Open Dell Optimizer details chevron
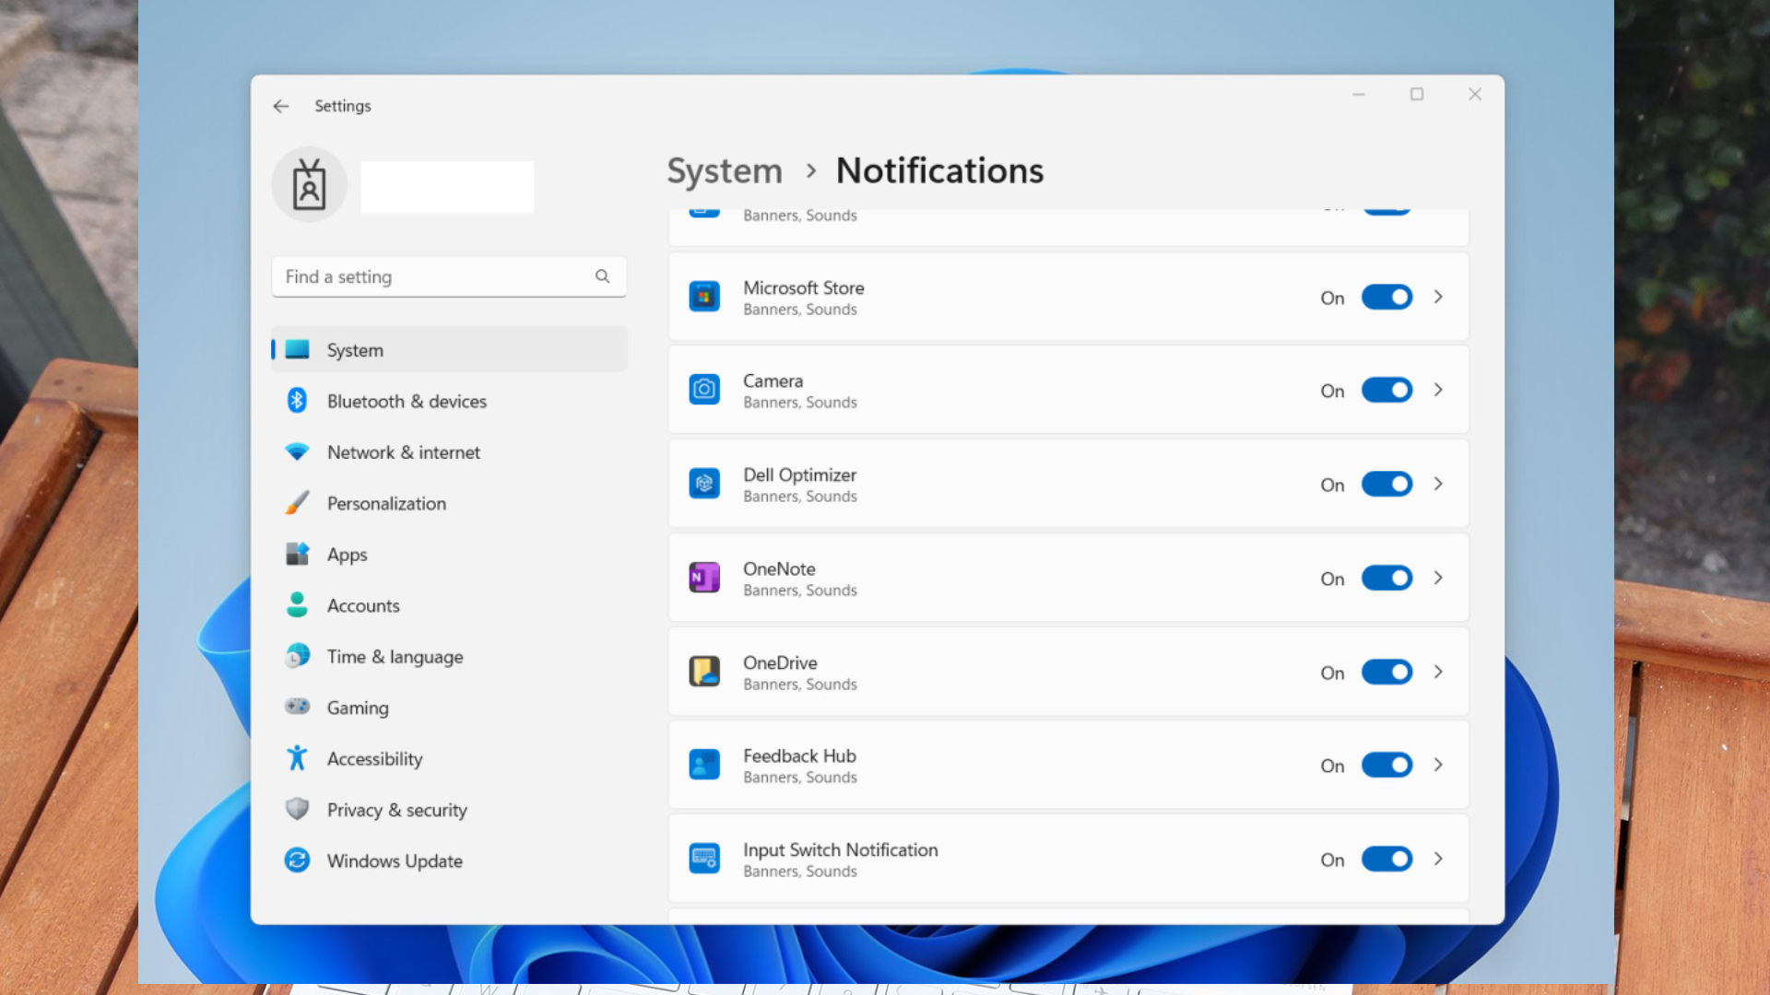Viewport: 1770px width, 995px height. pos(1438,484)
